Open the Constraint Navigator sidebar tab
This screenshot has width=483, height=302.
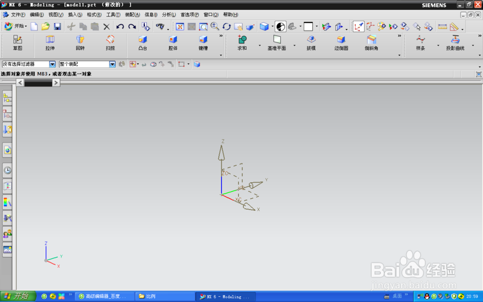click(7, 115)
